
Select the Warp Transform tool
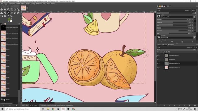[2, 13]
